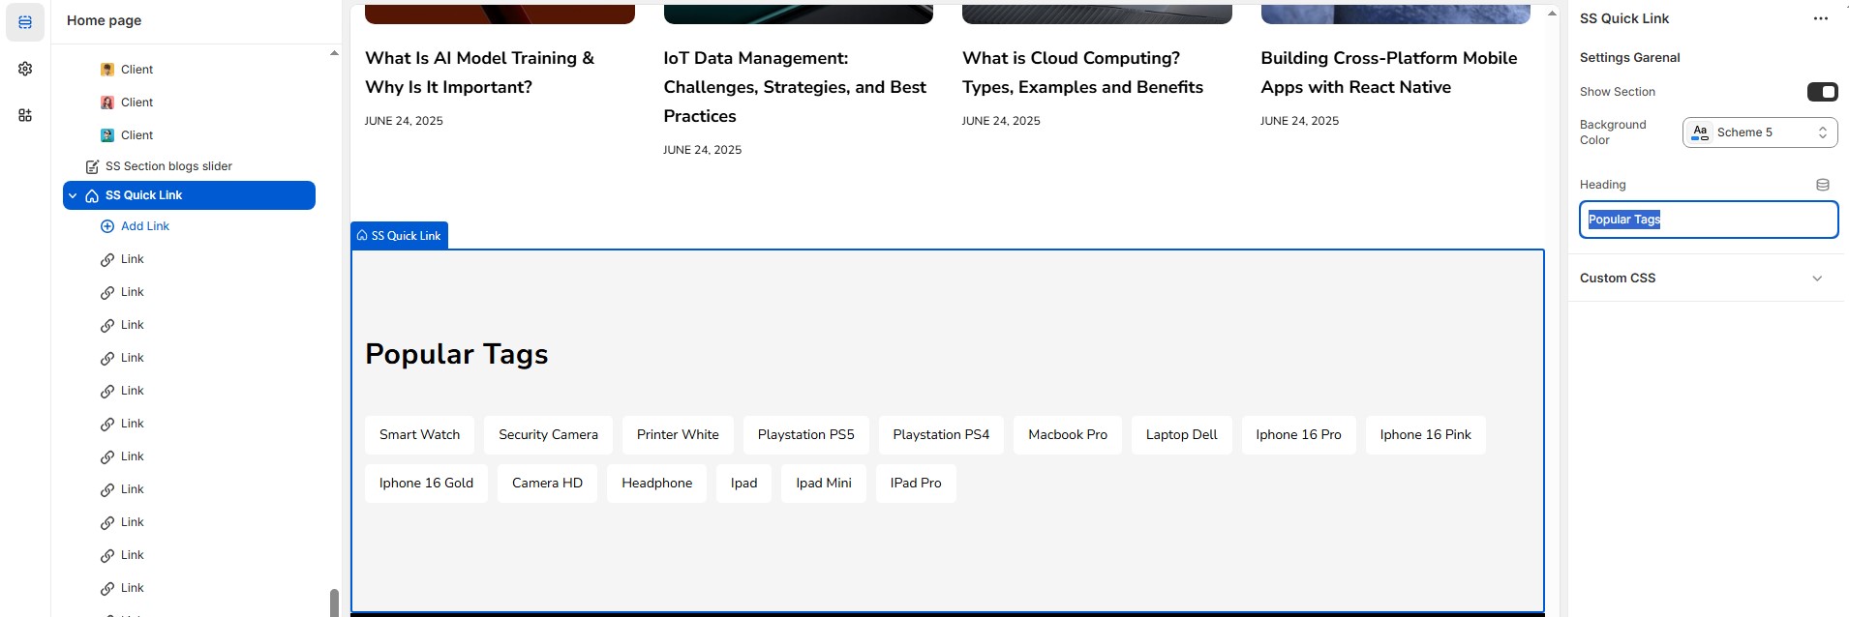The image size is (1849, 617).
Task: Toggle the Show Section switch
Action: (1822, 92)
